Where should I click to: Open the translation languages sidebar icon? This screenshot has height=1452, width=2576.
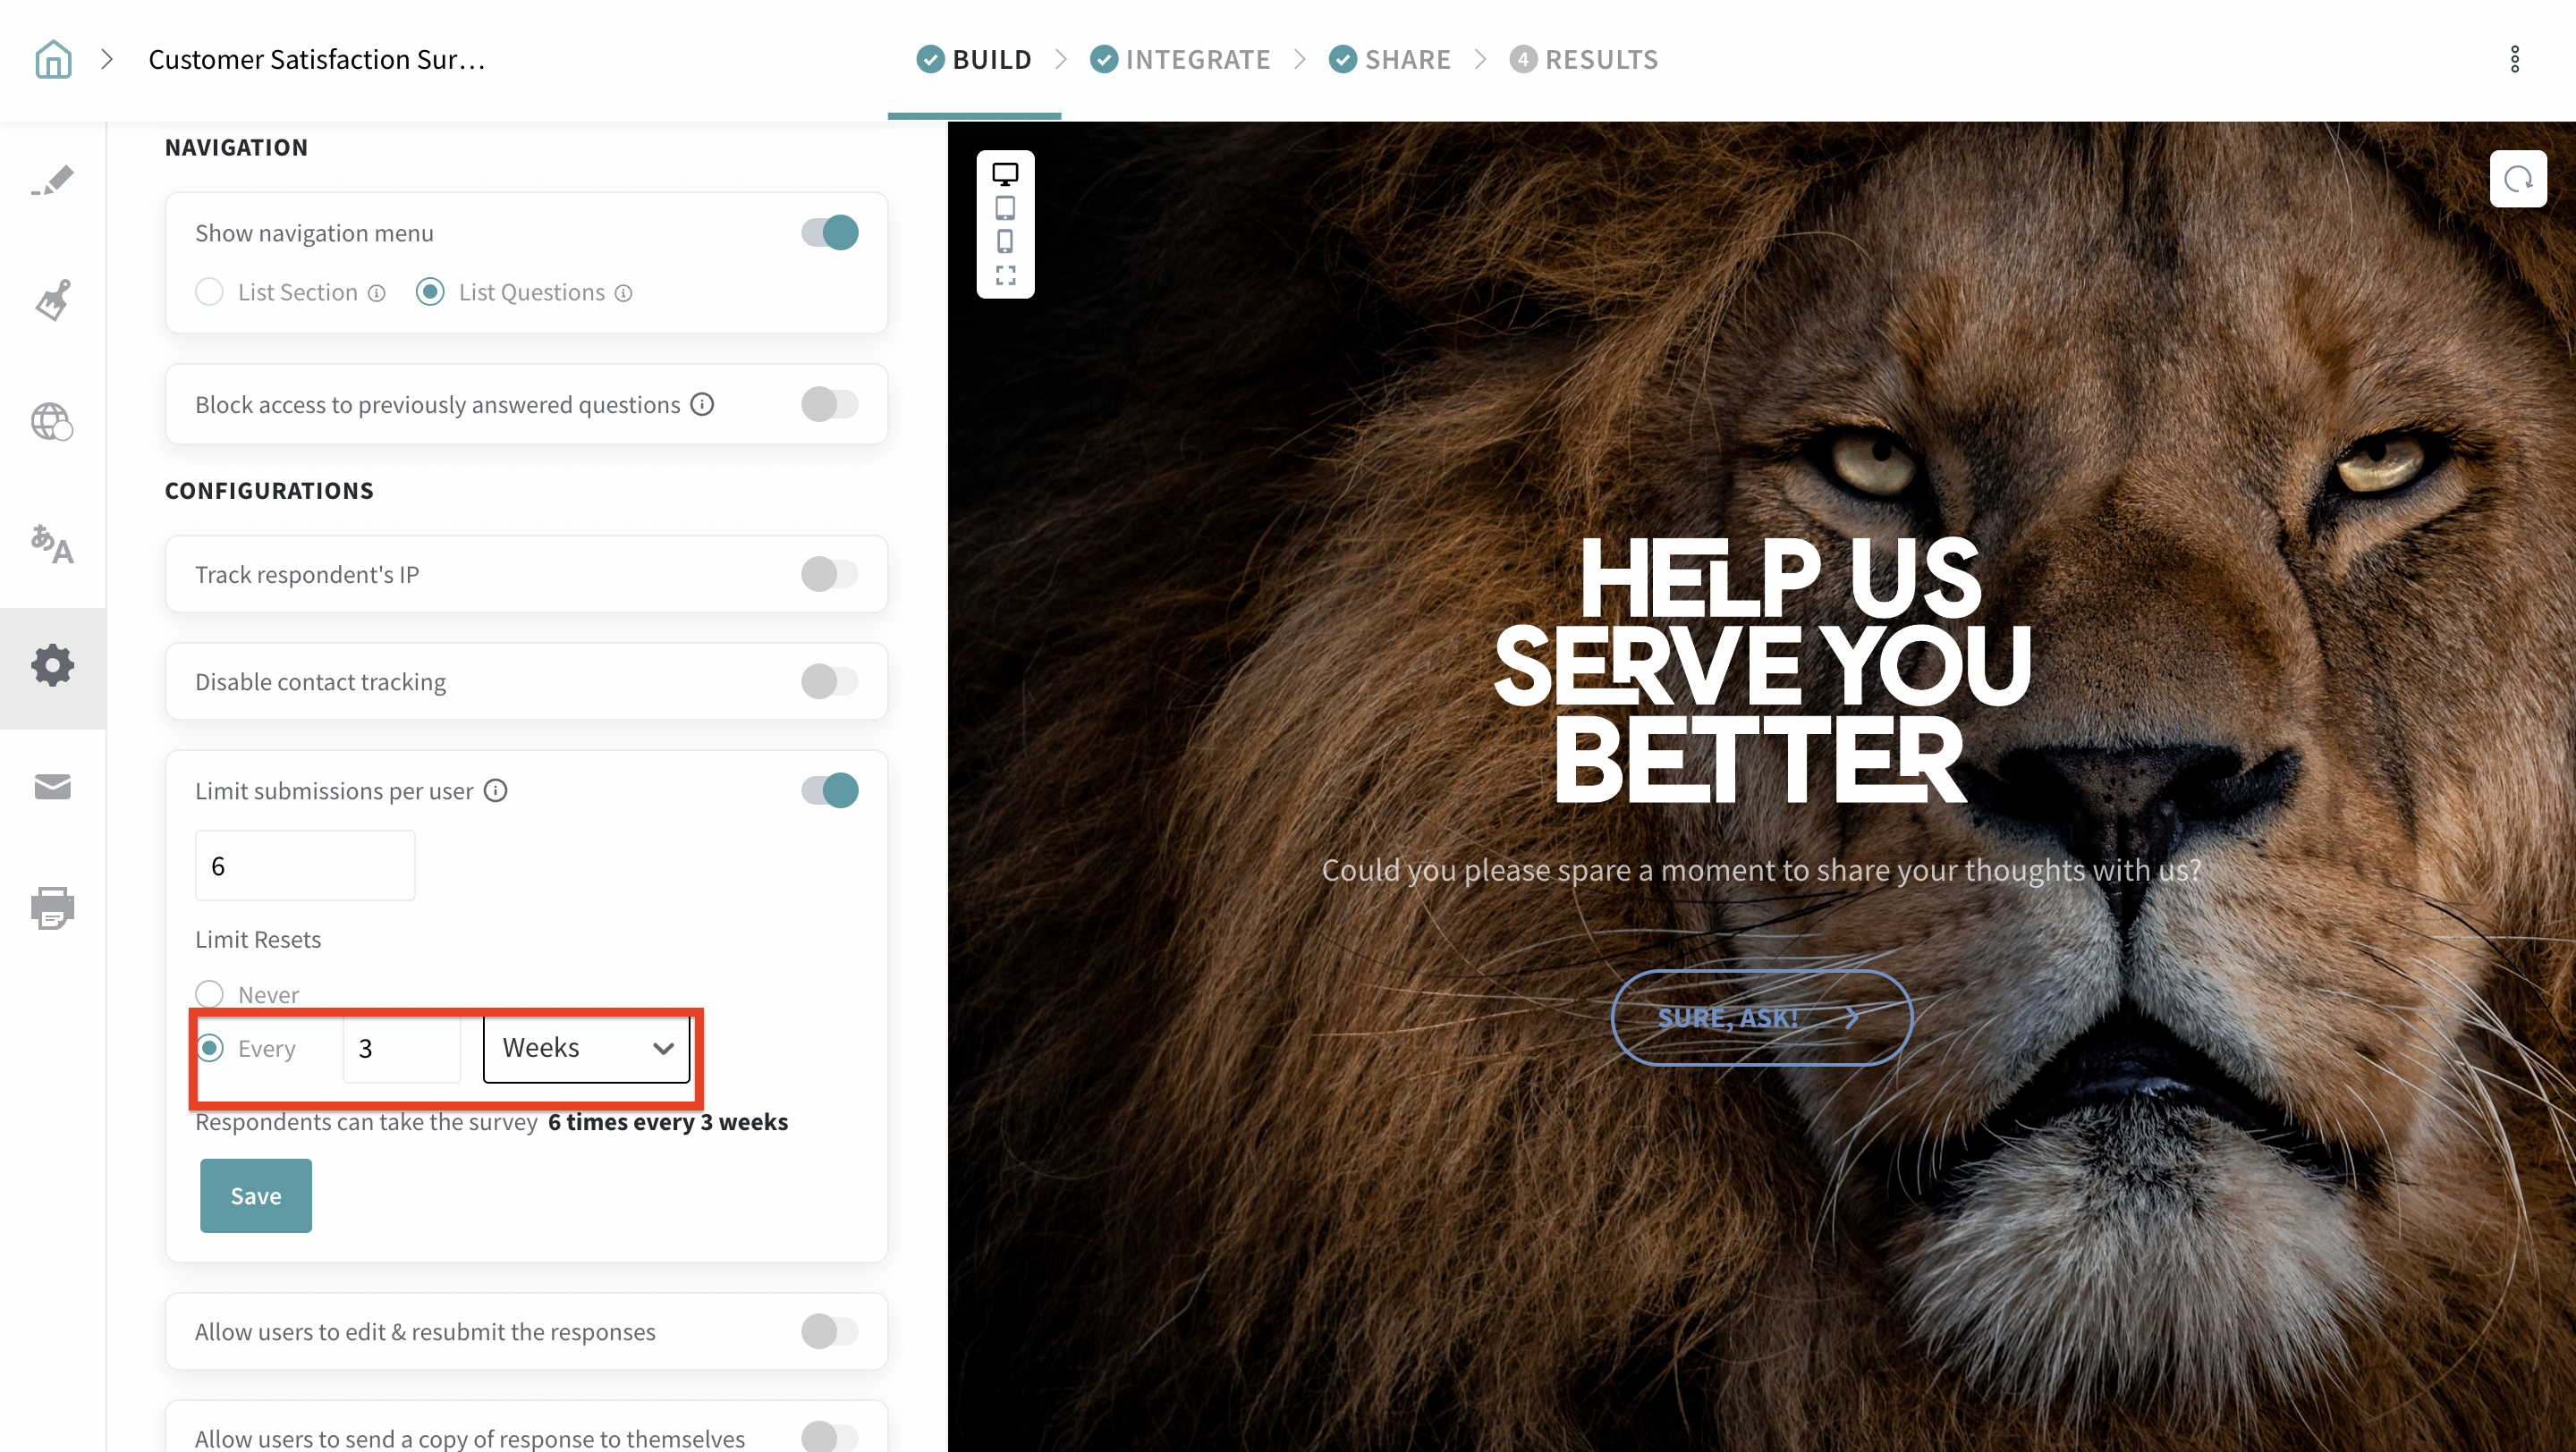(x=52, y=544)
